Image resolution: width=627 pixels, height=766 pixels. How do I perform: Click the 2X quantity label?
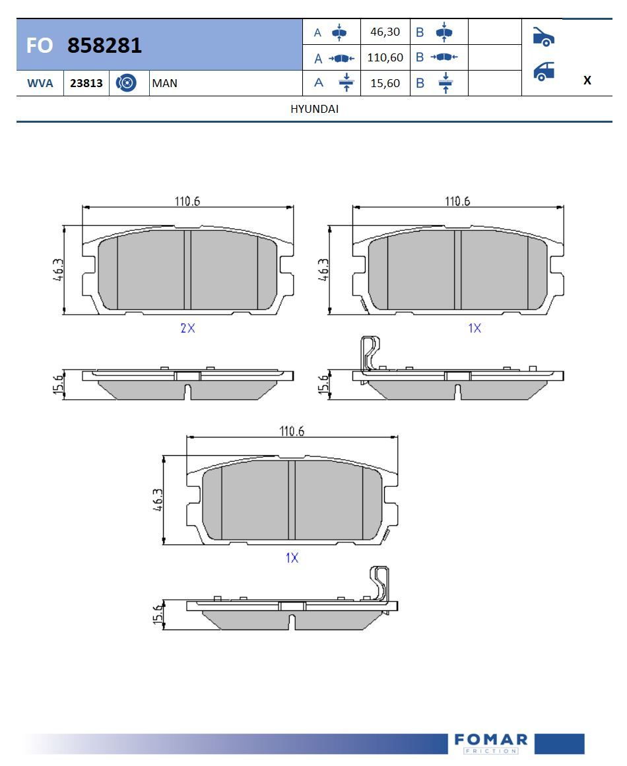(187, 328)
